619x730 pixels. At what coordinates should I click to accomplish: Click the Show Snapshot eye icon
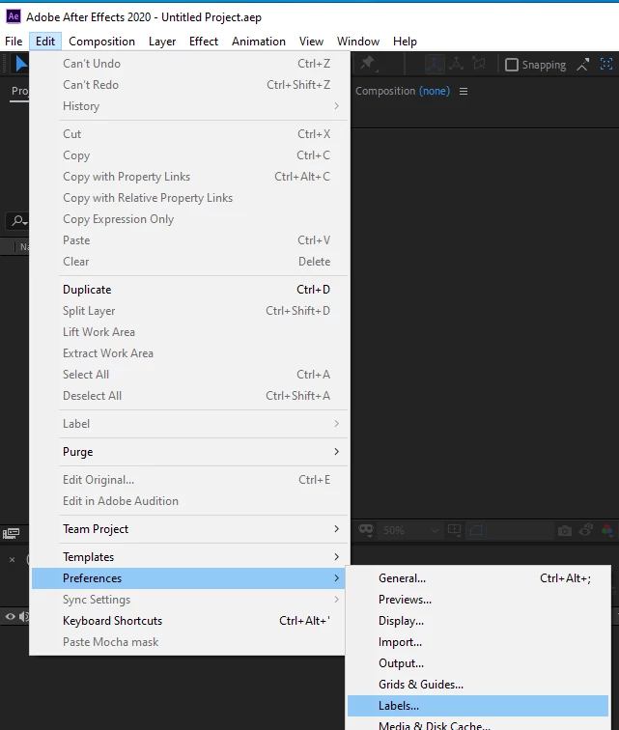586,530
